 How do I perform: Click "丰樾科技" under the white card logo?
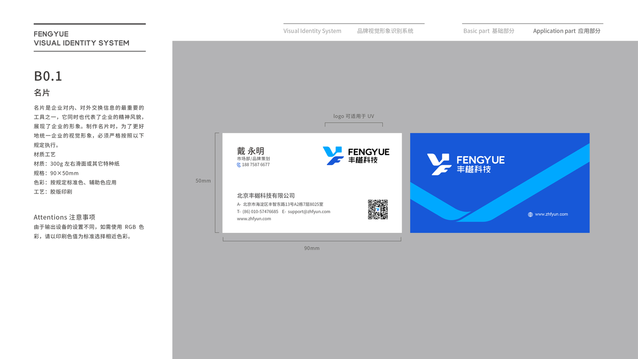[x=363, y=160]
